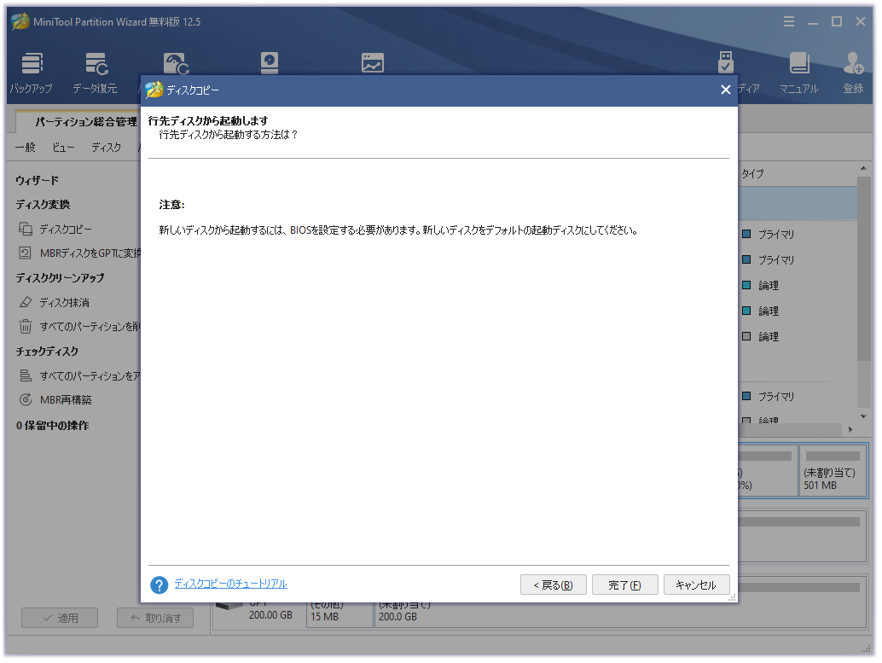Check a 論理 partition checkbox
Viewport: 882px width, 663px height.
[x=748, y=285]
